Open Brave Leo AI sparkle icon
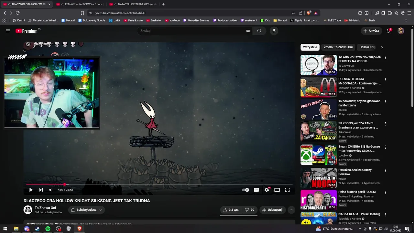This screenshot has height=233, width=414. tap(396, 13)
